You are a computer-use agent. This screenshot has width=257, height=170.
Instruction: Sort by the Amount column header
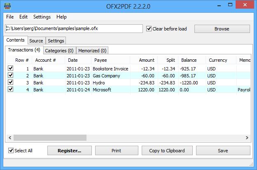(x=144, y=60)
